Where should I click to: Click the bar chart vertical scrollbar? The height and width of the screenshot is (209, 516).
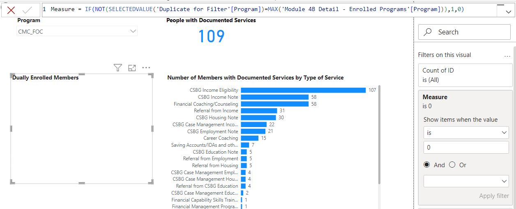click(x=379, y=135)
